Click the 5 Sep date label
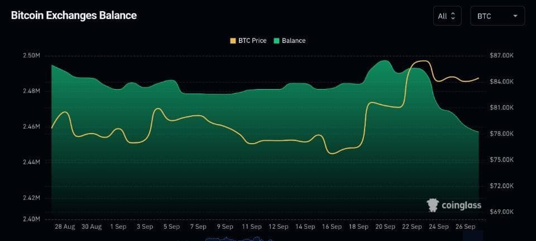This screenshot has height=241, width=536. point(171,227)
